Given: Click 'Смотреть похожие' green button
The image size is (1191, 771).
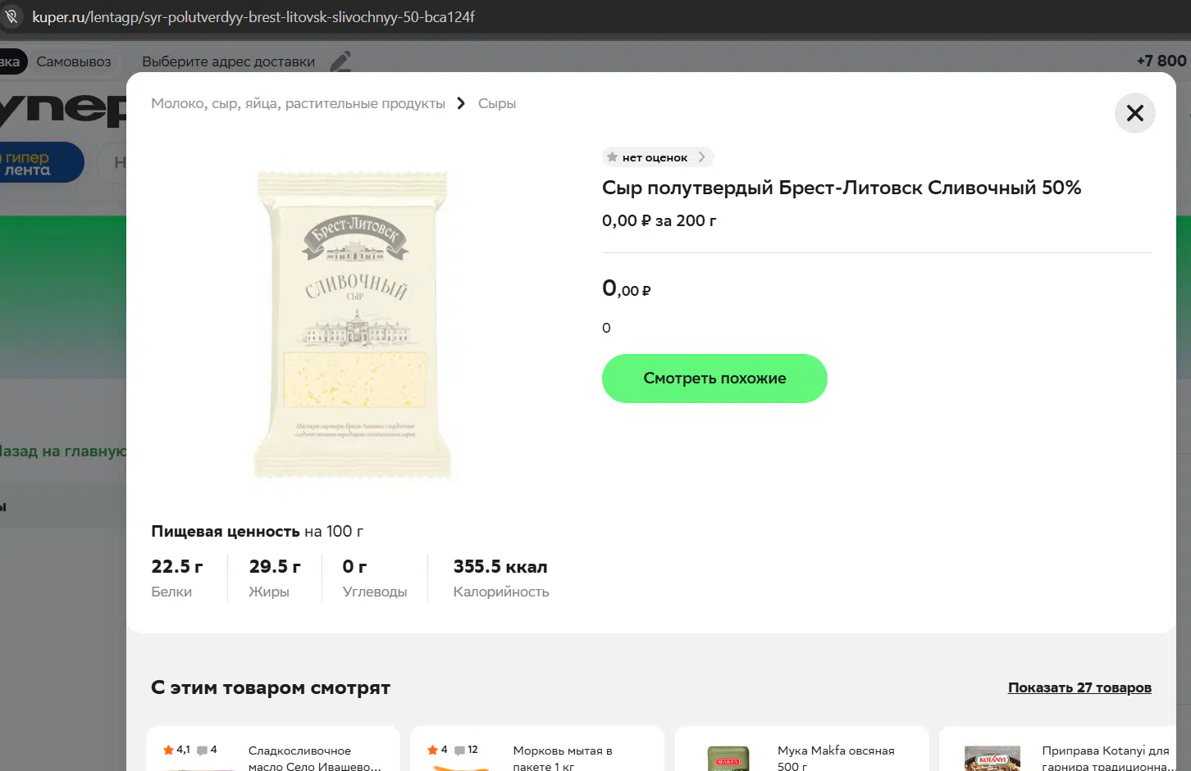Looking at the screenshot, I should pos(714,379).
